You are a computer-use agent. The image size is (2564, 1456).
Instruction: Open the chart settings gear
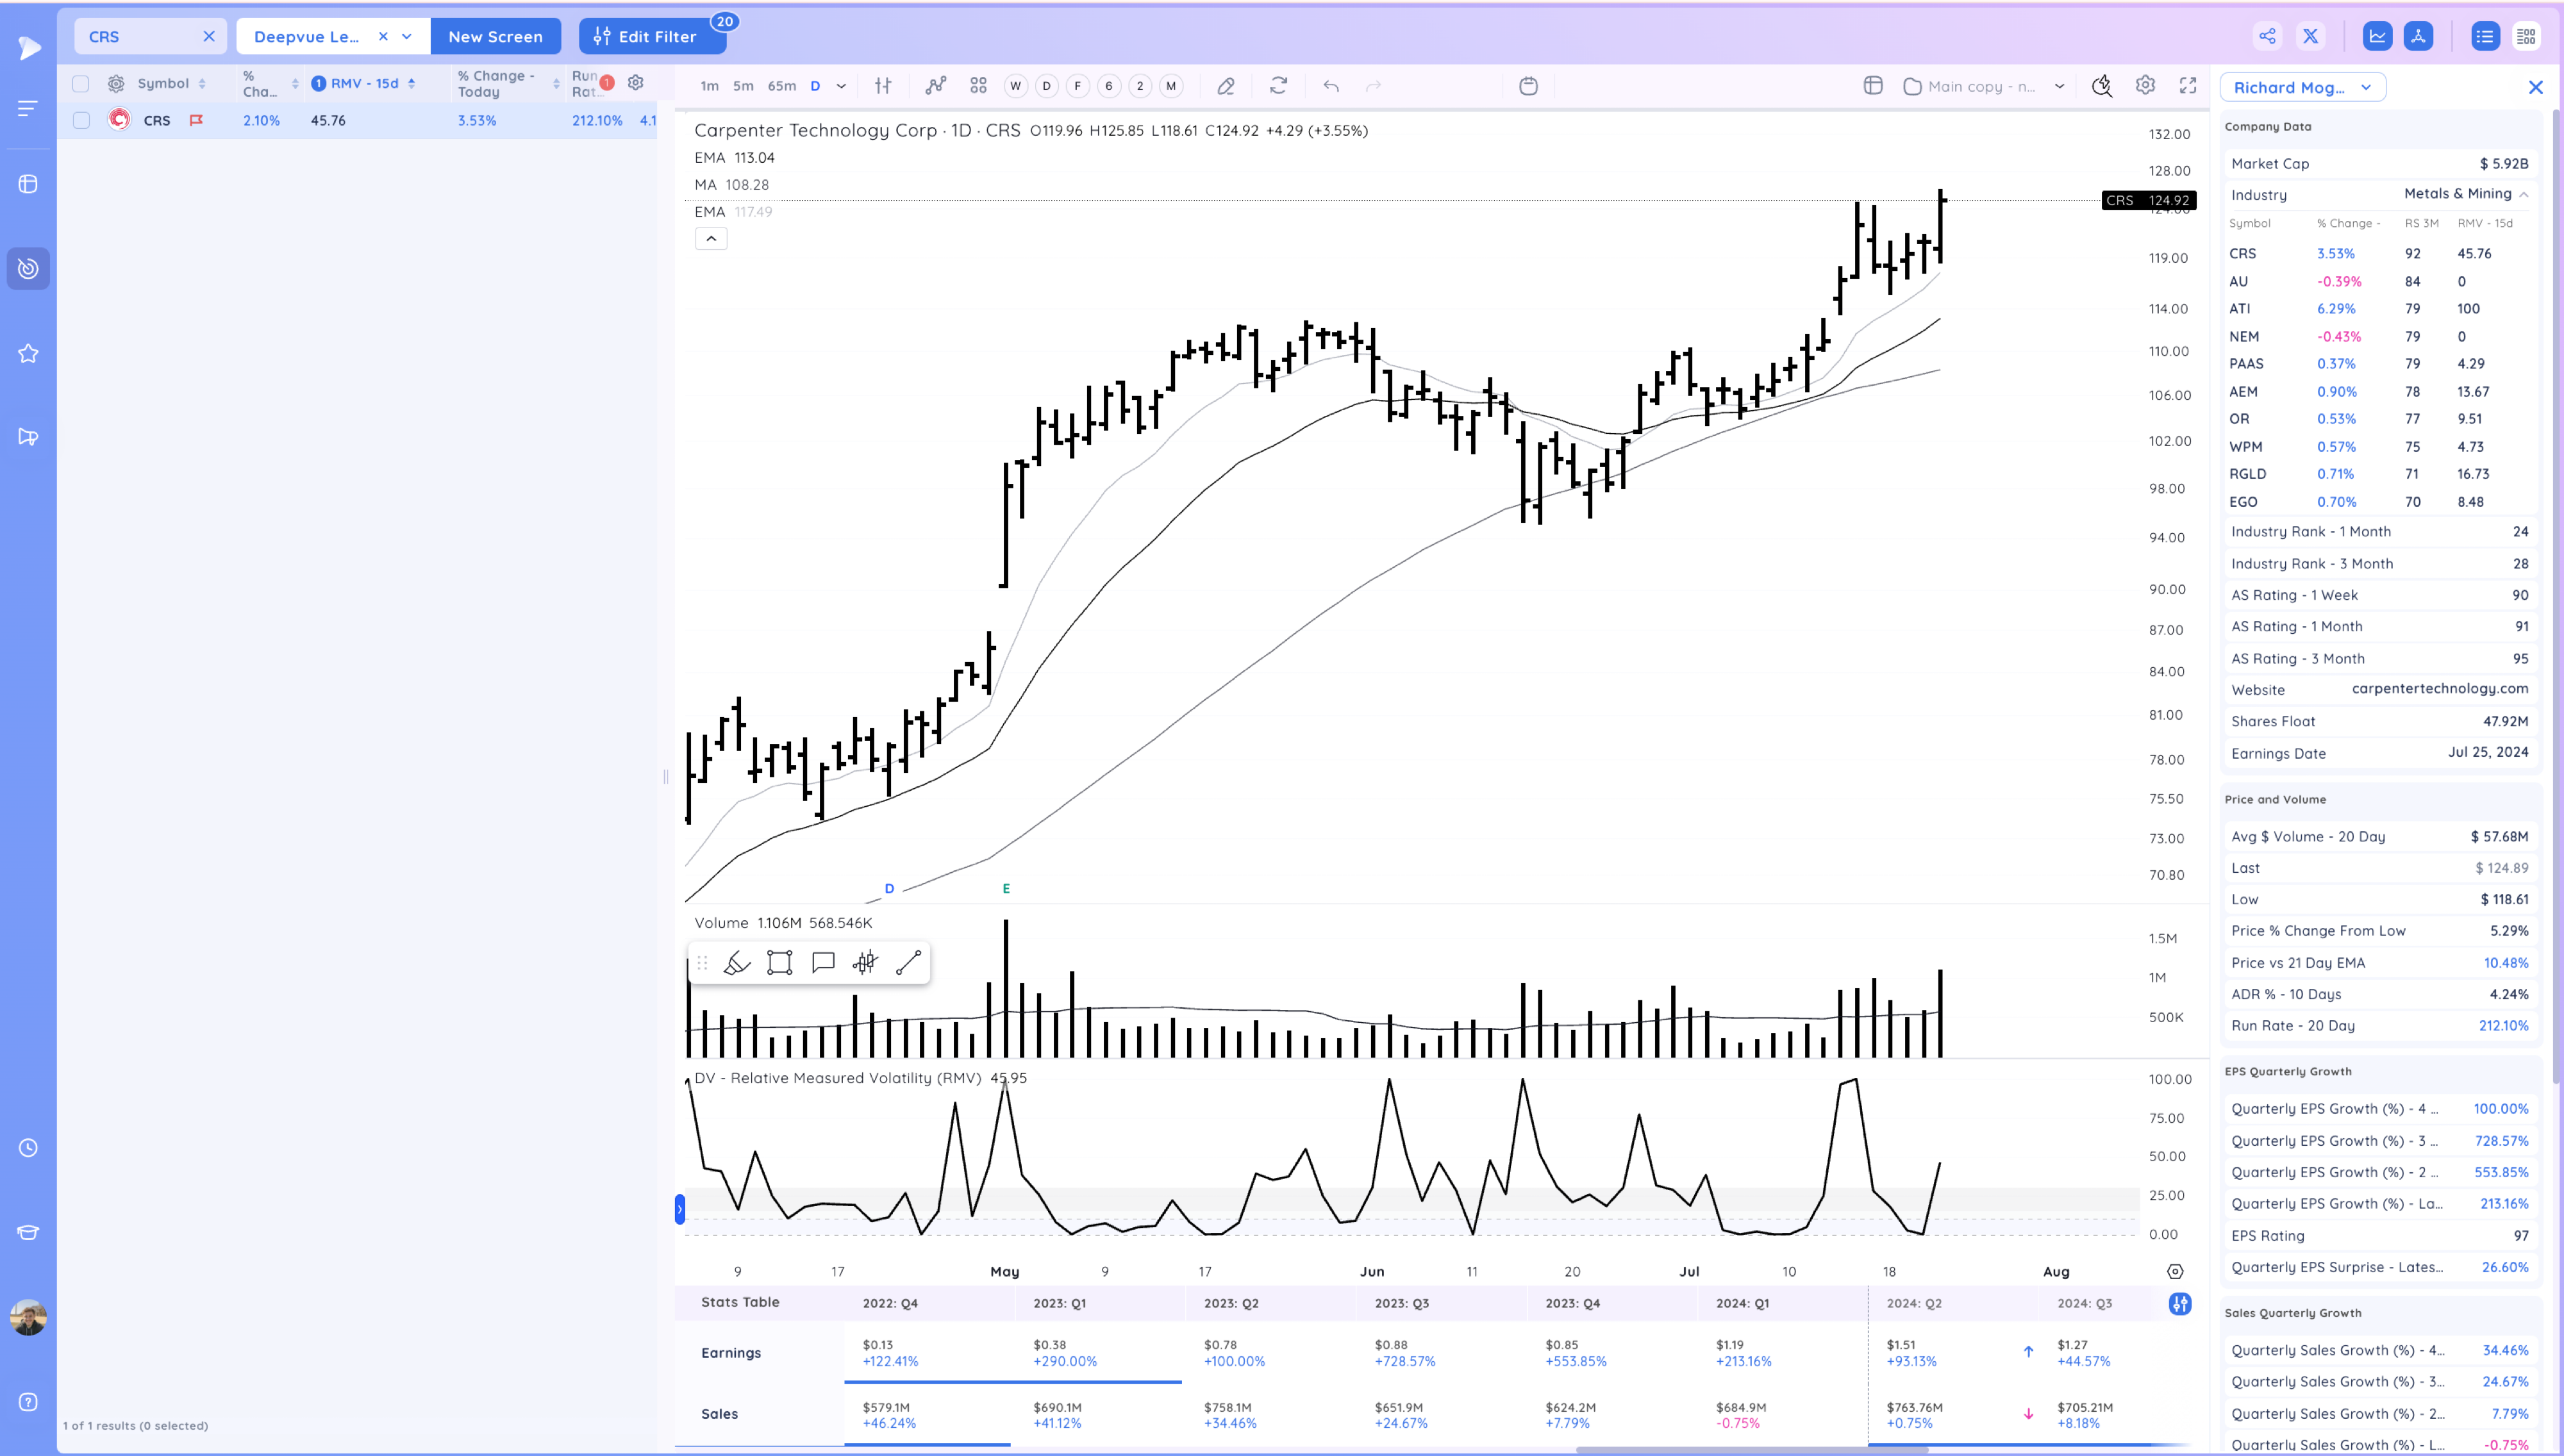coord(2145,86)
